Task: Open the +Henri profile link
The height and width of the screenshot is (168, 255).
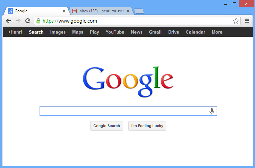Action: pyautogui.click(x=15, y=32)
